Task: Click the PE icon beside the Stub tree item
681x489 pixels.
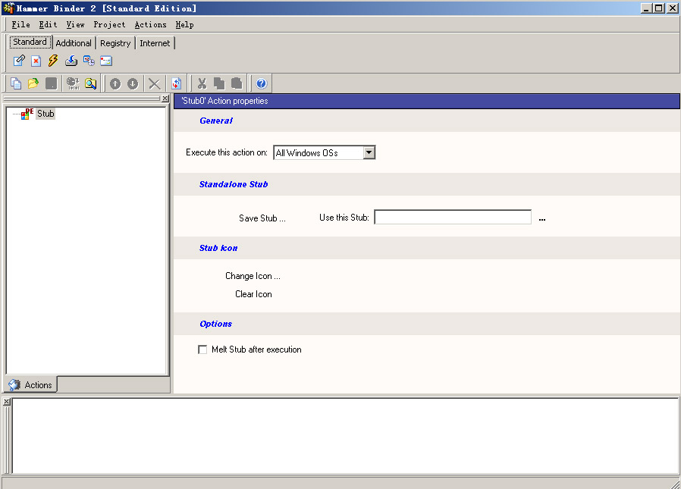Action: tap(27, 114)
